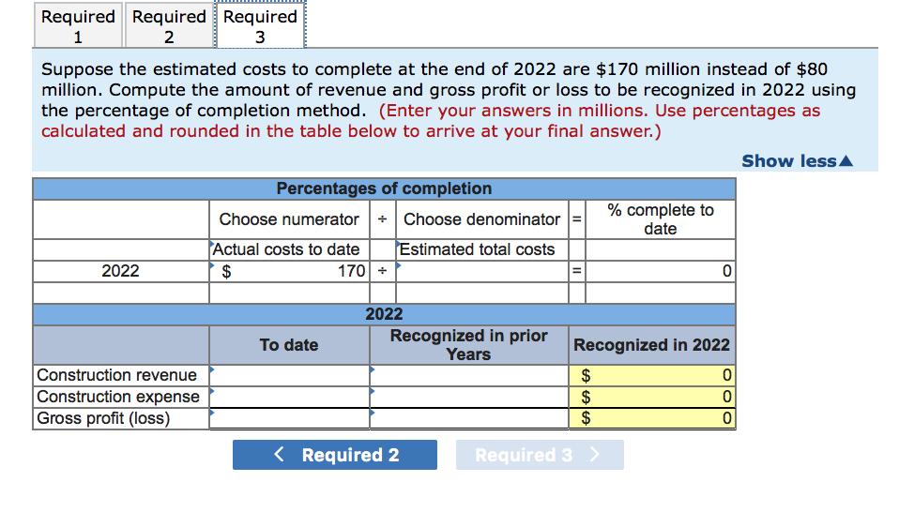
Task: Select Construction revenue Recognized in 2022 cell
Action: [x=652, y=375]
